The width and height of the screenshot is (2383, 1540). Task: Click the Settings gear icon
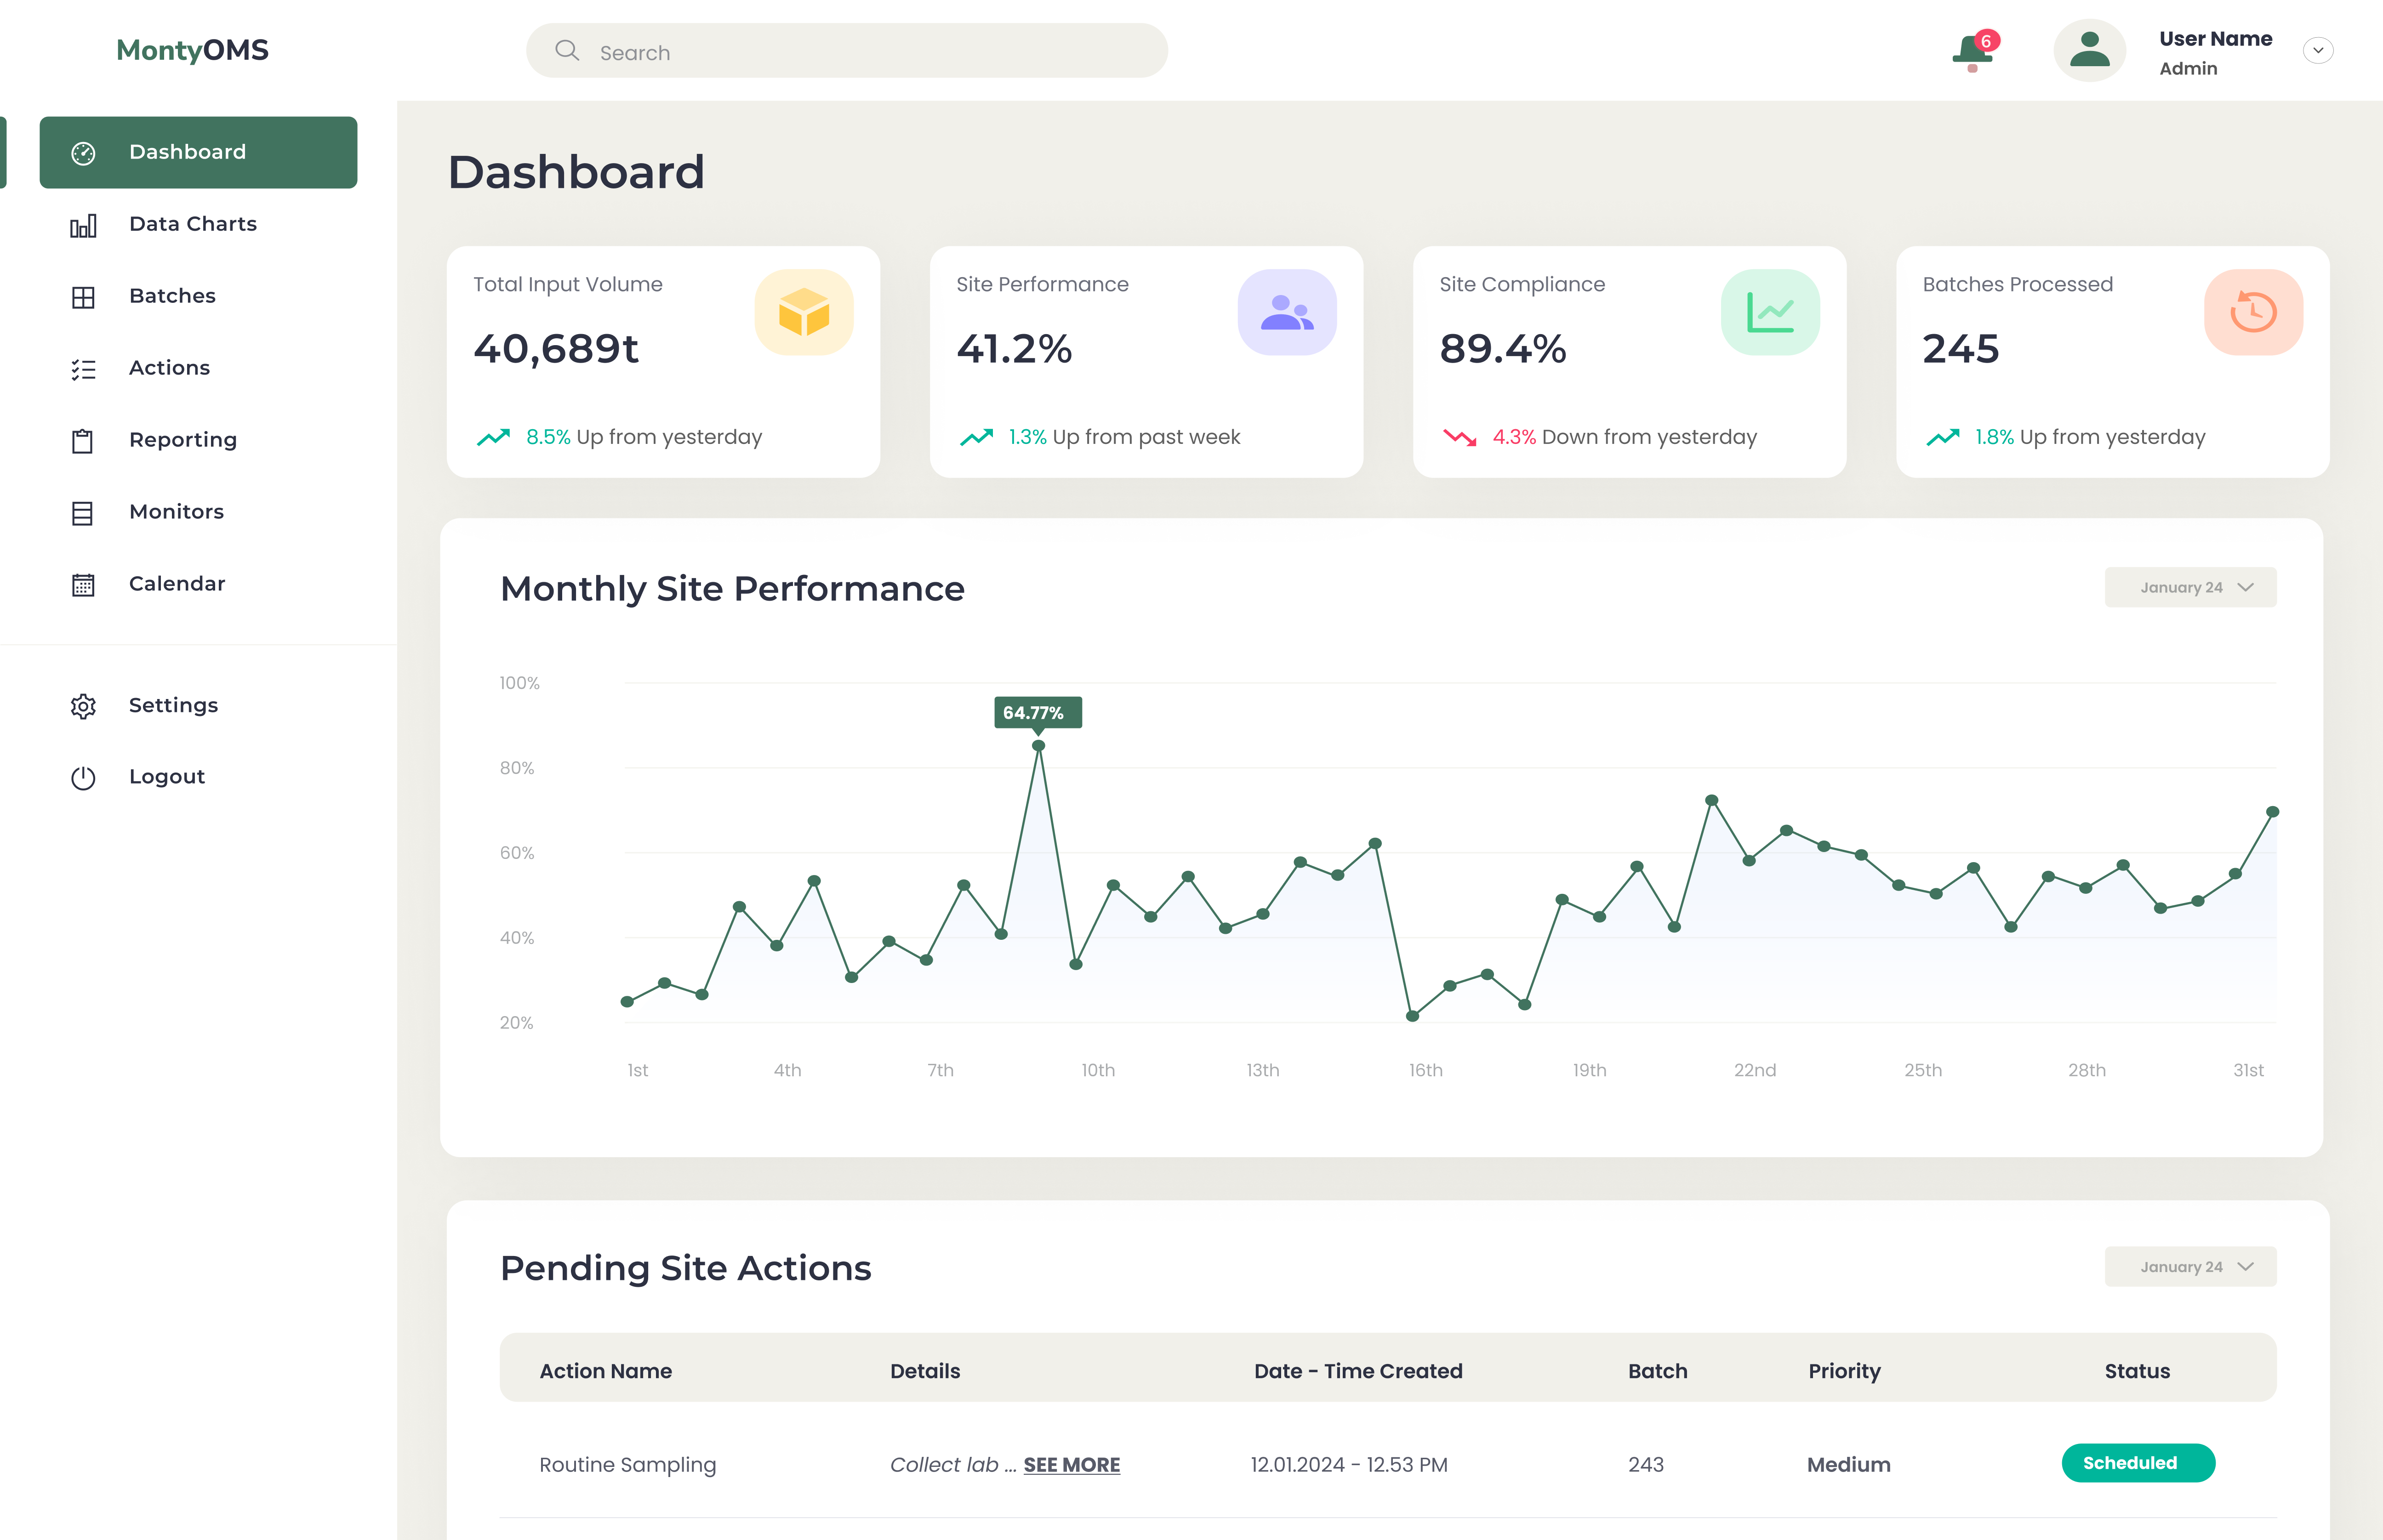pyautogui.click(x=83, y=706)
